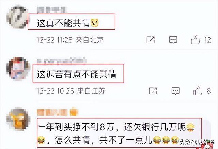Share the 这真不能共情 comment
Image resolution: width=218 pixels, height=149 pixels.
click(x=151, y=40)
